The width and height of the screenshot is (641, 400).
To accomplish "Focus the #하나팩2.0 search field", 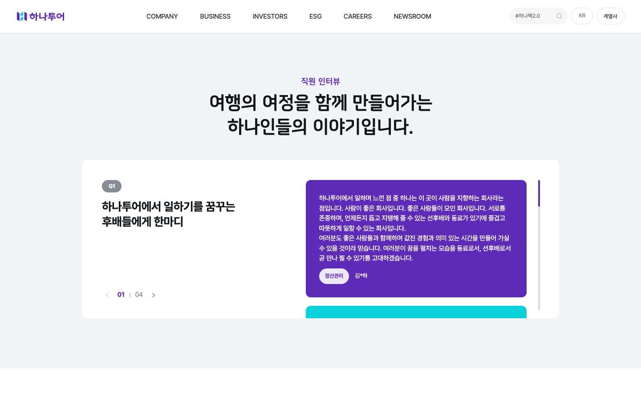I will 539,16.
